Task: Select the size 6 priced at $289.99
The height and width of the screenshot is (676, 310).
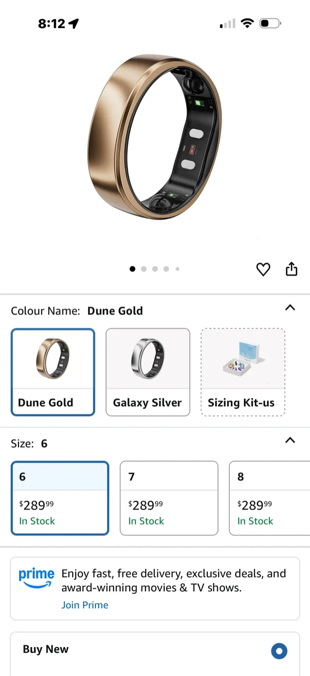Action: (60, 498)
